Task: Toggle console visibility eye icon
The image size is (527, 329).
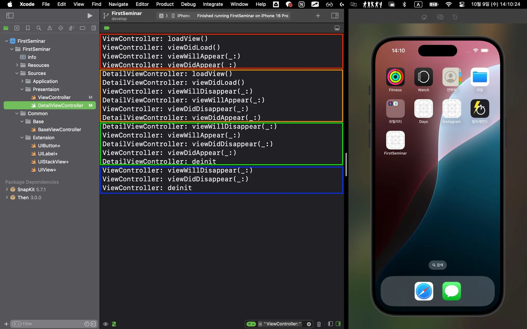Action: 106,324
